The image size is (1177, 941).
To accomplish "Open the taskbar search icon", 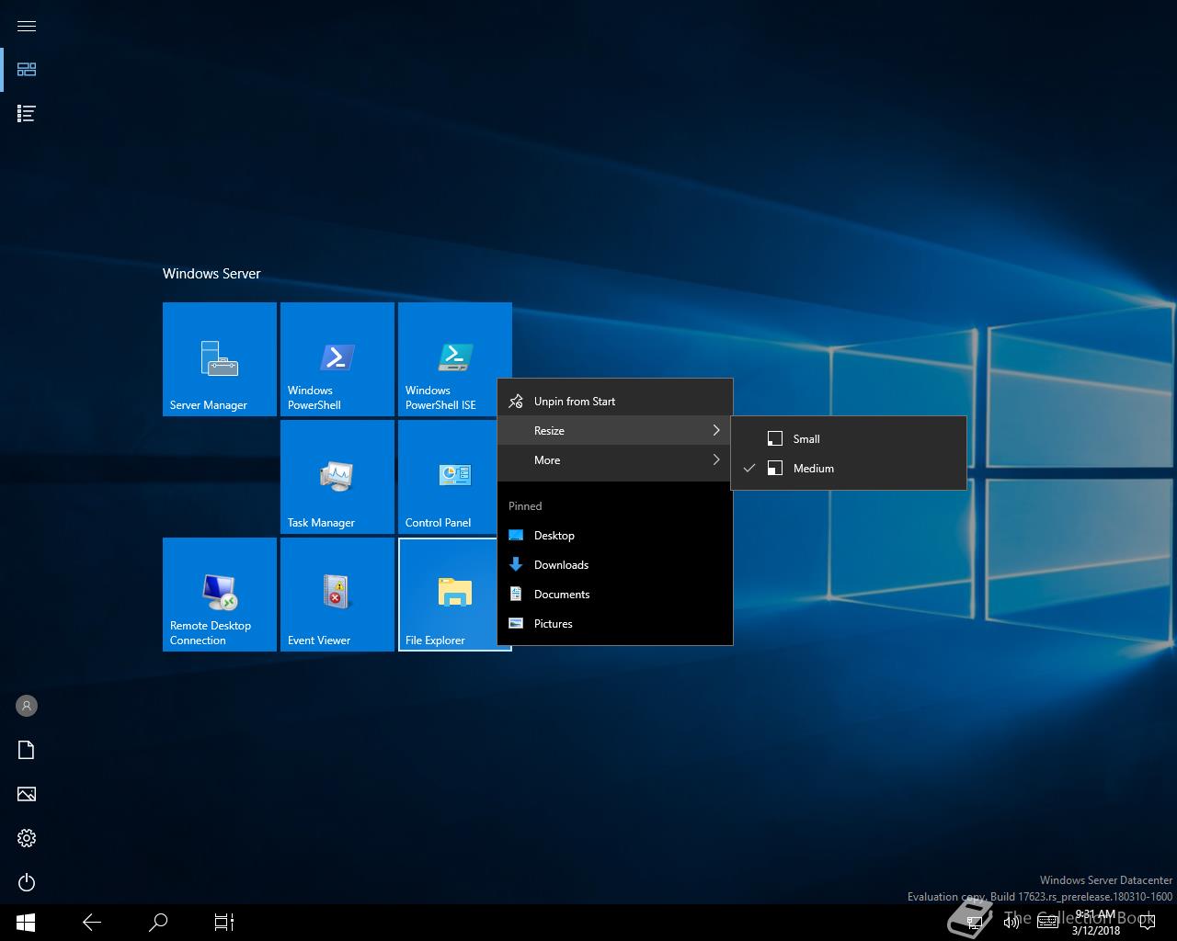I will (158, 923).
